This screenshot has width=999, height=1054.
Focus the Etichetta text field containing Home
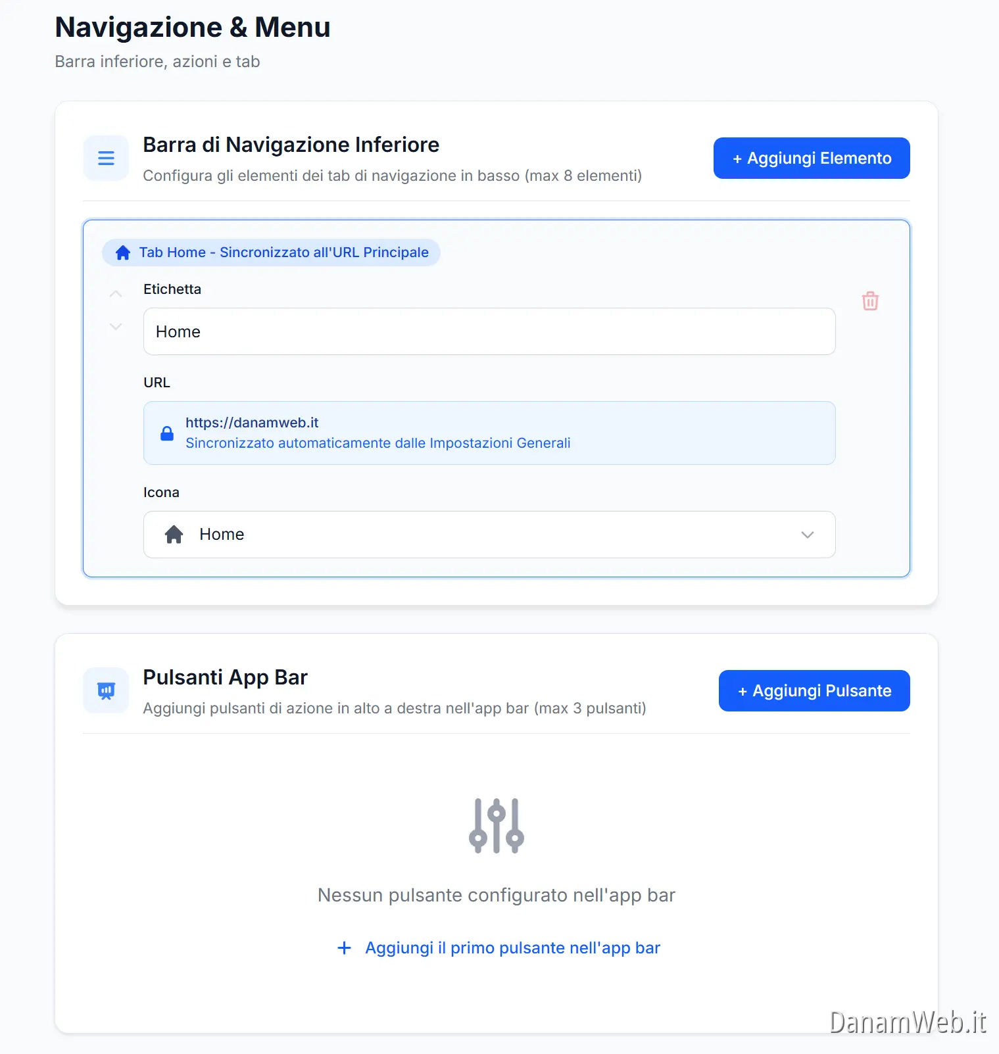(489, 331)
